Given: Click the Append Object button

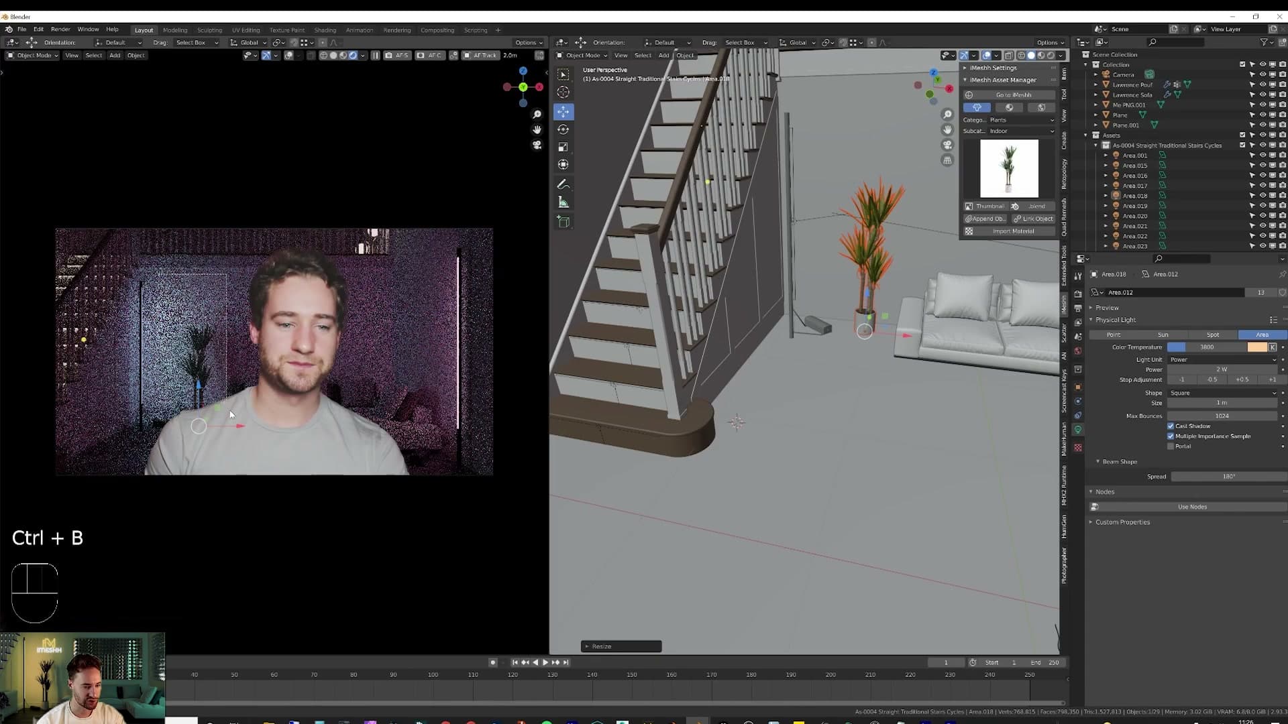Looking at the screenshot, I should (x=985, y=219).
